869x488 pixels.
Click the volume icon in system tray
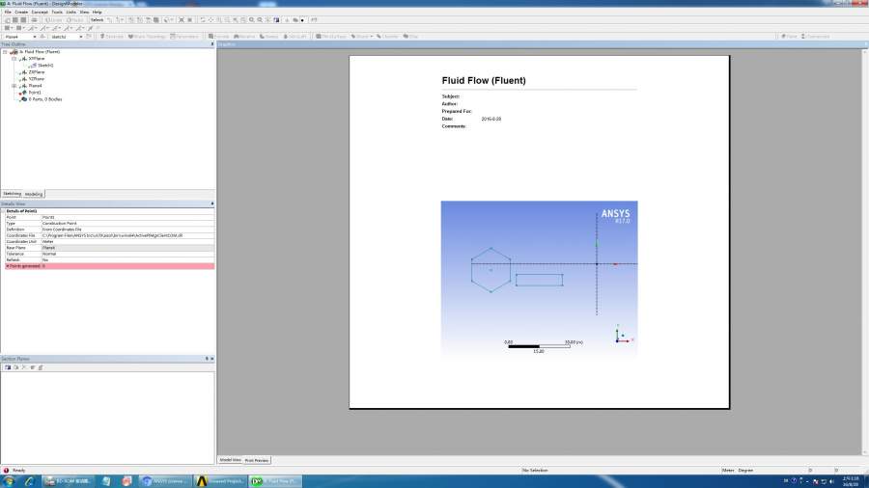point(832,481)
